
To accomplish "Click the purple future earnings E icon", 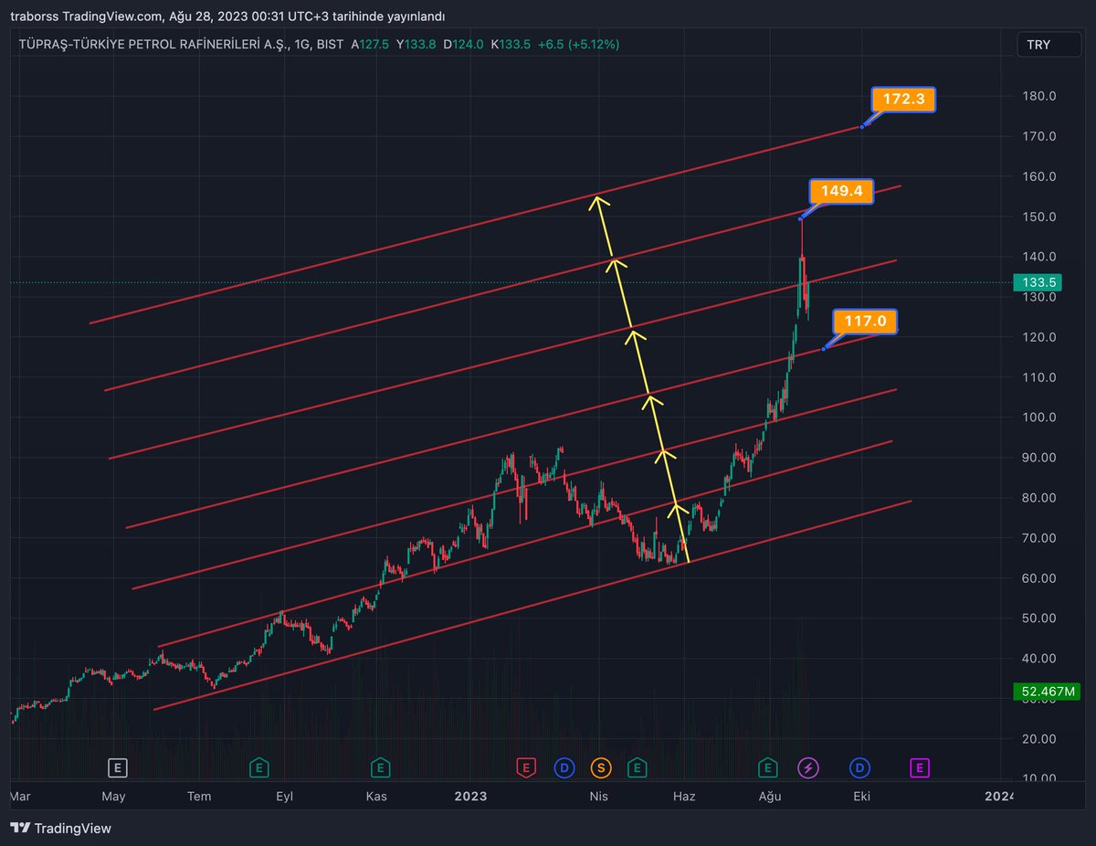I will (920, 767).
